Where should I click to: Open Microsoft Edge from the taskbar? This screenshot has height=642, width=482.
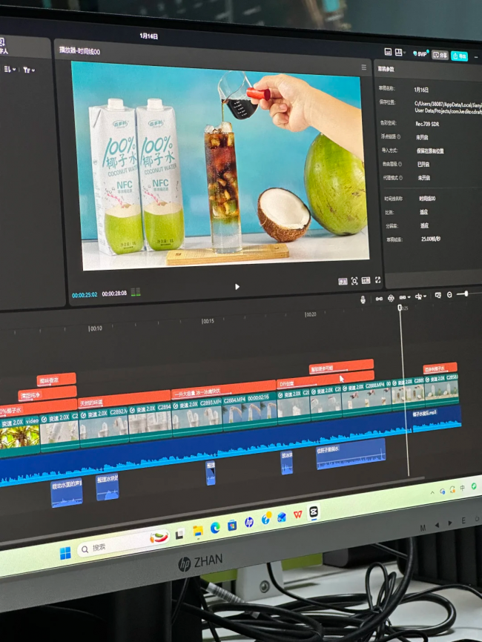click(x=215, y=528)
